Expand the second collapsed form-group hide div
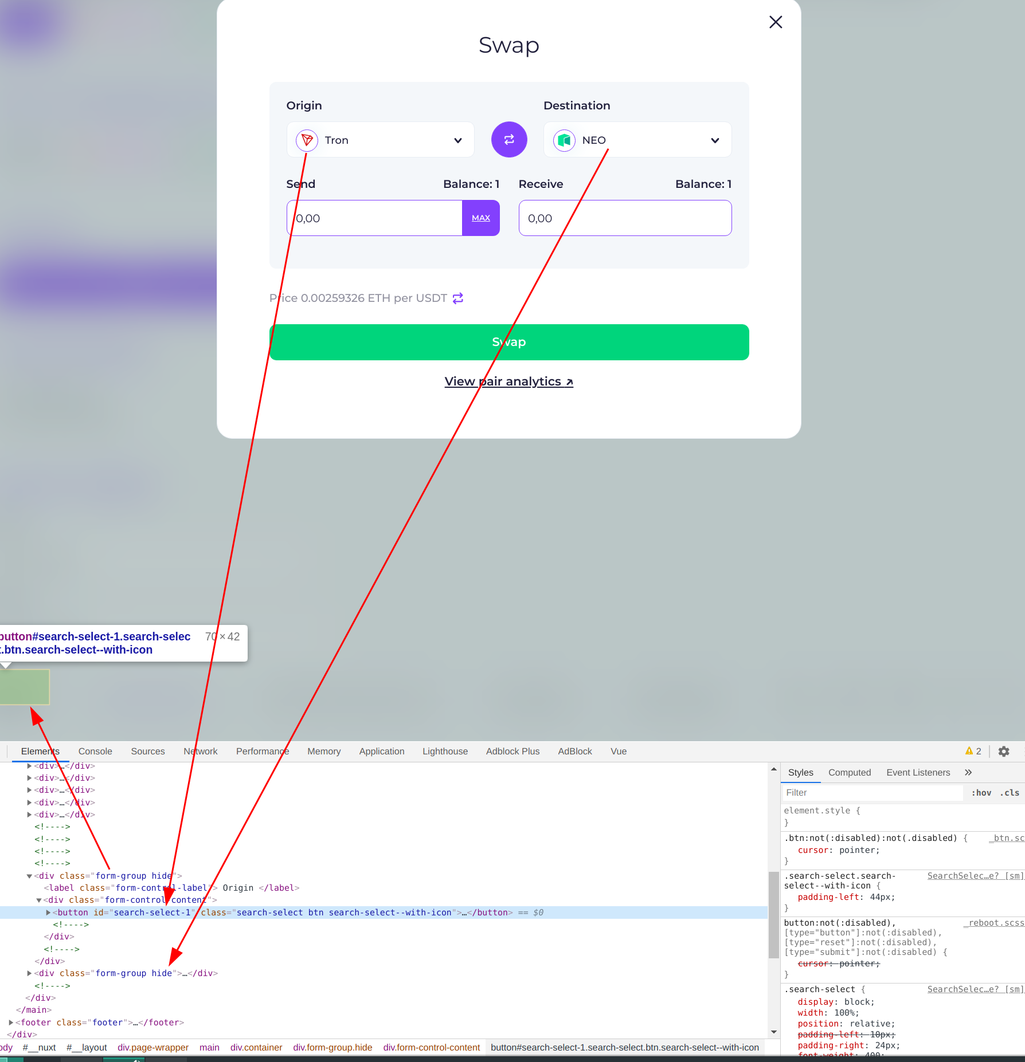This screenshot has height=1062, width=1025. click(x=29, y=973)
